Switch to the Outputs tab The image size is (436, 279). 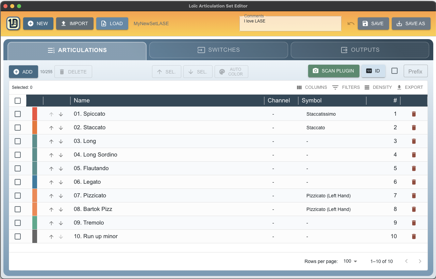(360, 50)
